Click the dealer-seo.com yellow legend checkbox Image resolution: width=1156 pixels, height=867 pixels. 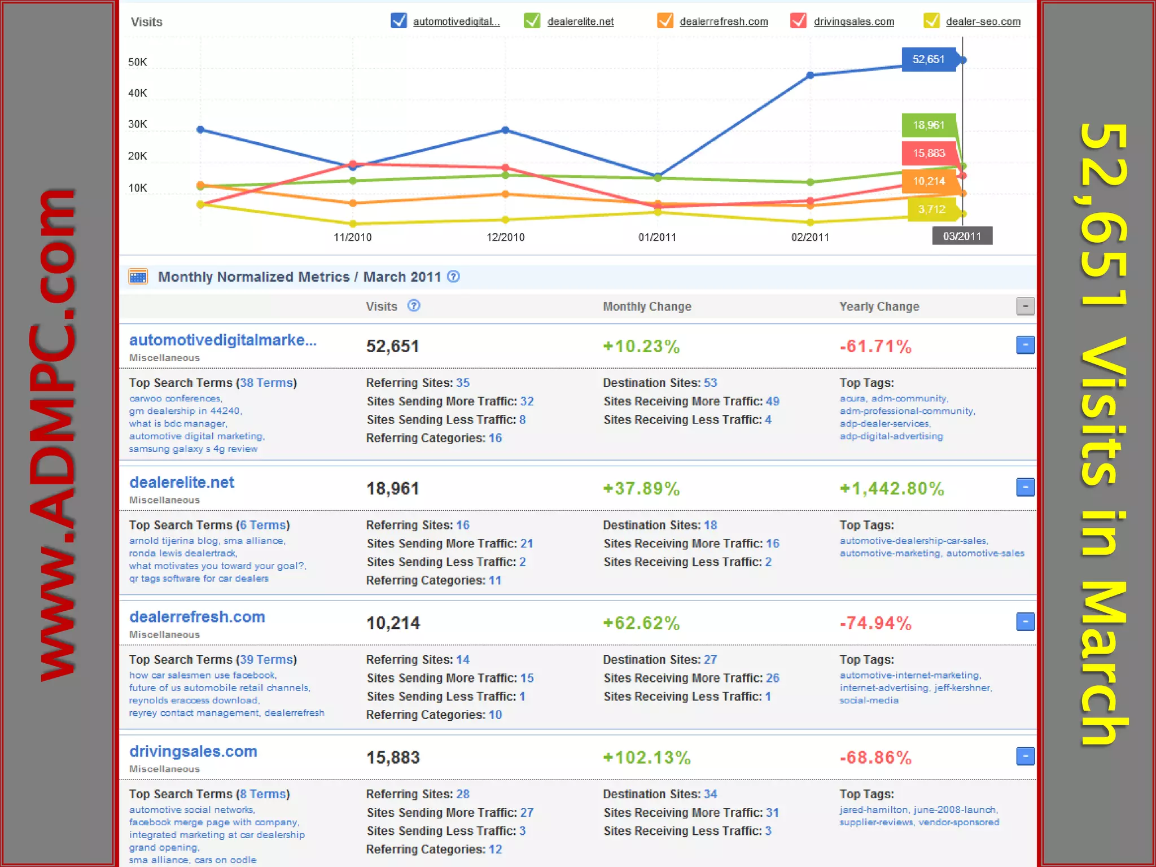click(x=931, y=21)
